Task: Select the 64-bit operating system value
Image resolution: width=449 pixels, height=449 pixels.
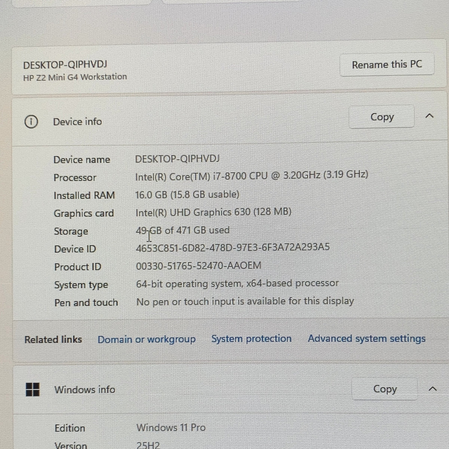Action: [x=238, y=284]
